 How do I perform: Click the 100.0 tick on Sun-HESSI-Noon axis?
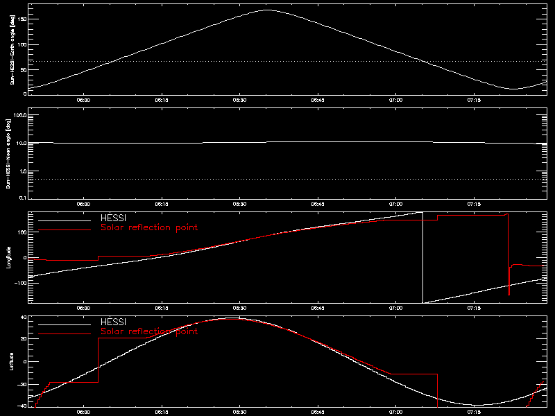[20, 115]
